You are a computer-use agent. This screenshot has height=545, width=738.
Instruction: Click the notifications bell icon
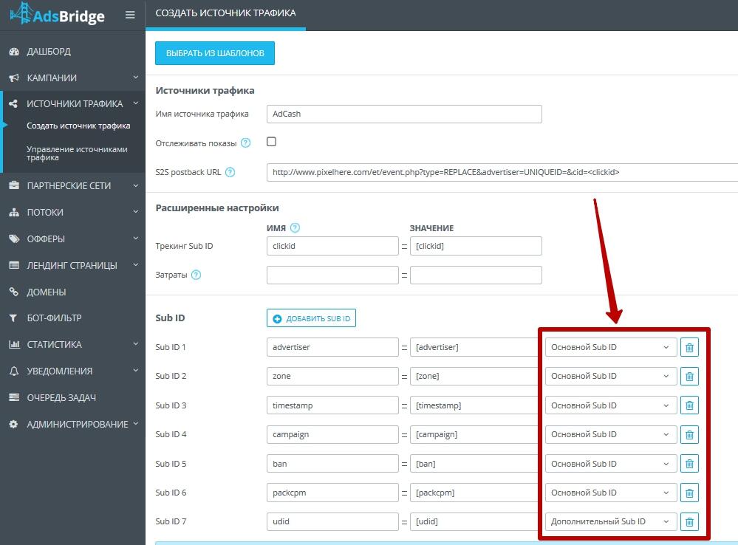tap(14, 371)
